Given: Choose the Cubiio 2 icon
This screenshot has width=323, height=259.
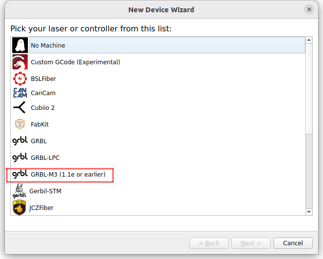Looking at the screenshot, I should [20, 107].
